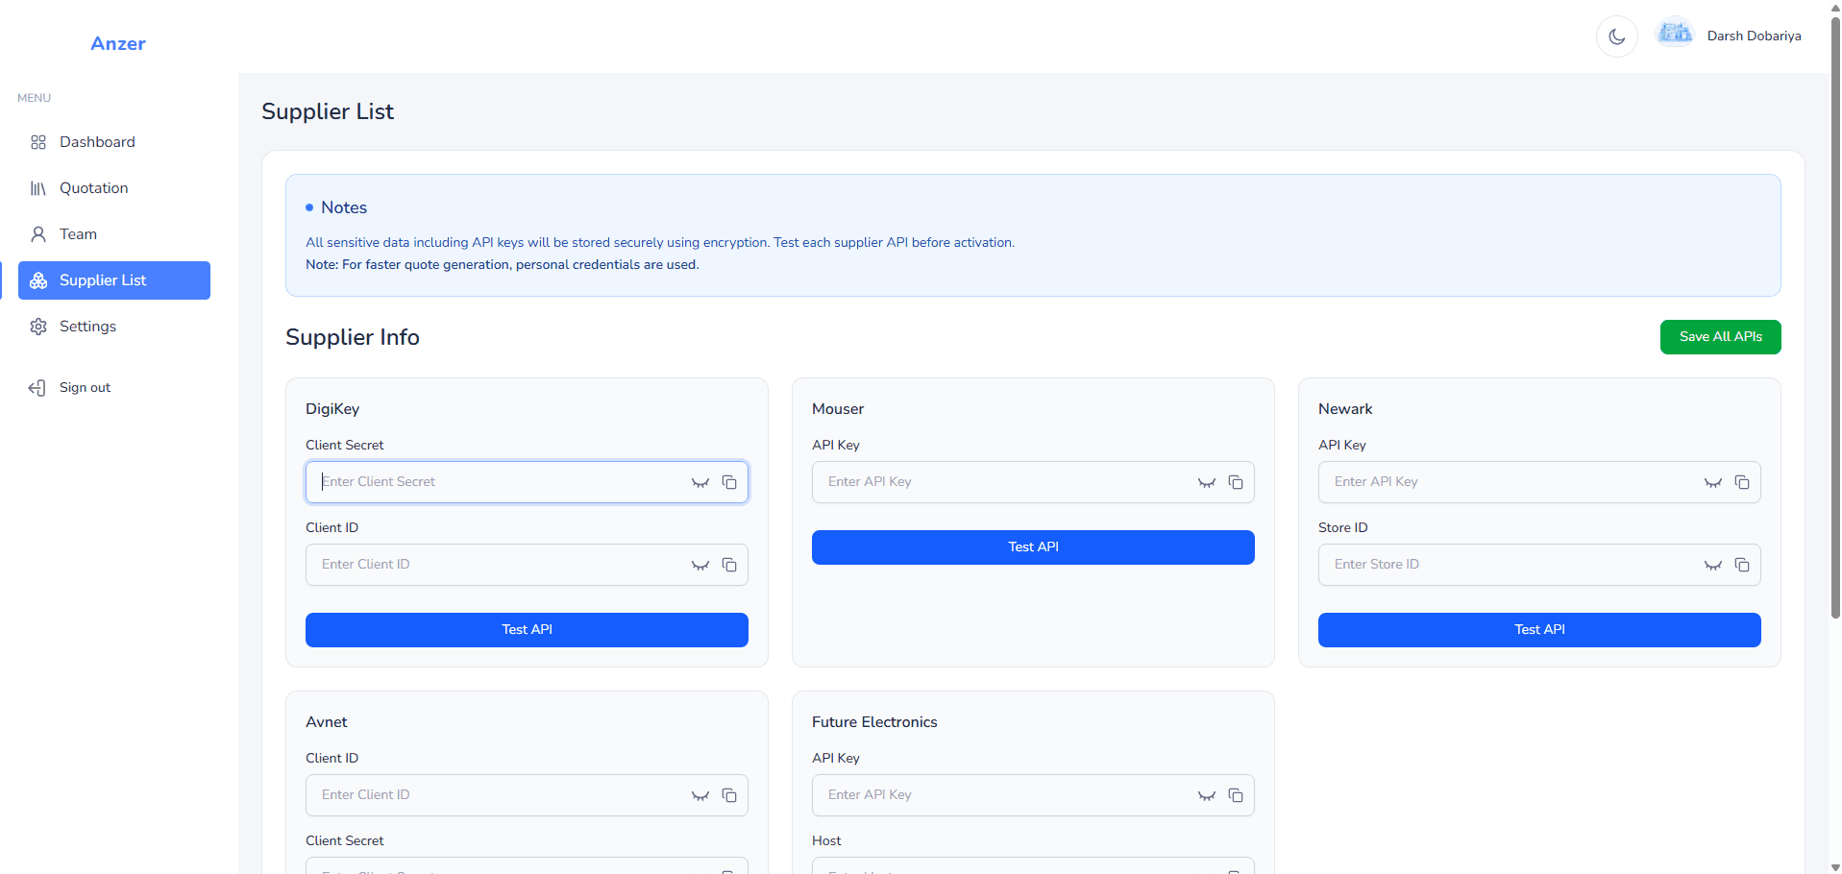Click the scrollbar down arrow
Image resolution: width=1842 pixels, height=874 pixels.
click(1835, 867)
